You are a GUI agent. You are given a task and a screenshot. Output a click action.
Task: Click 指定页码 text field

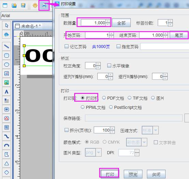[165, 46]
